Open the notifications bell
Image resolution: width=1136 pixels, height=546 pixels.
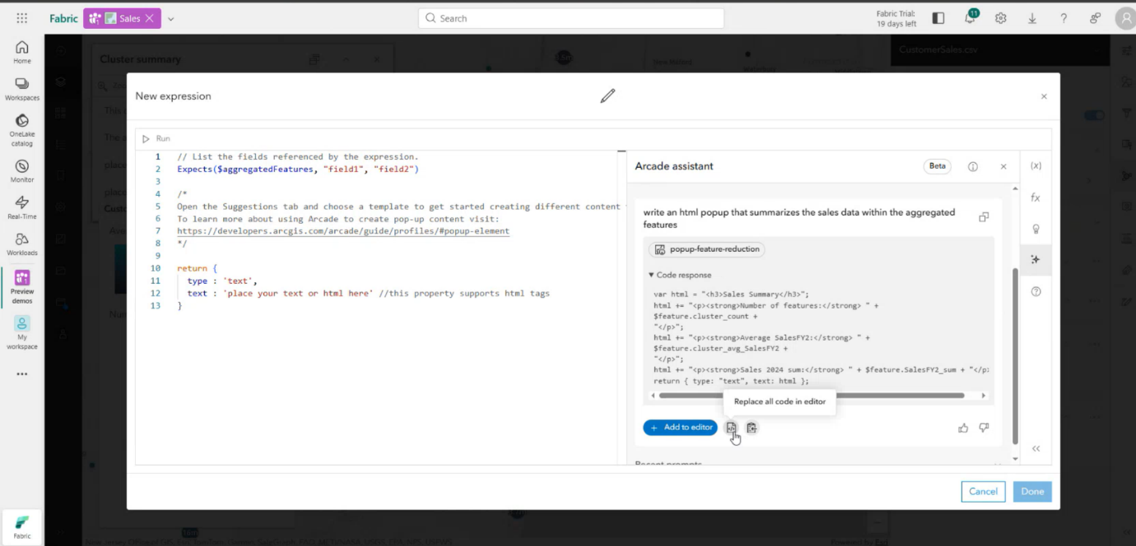point(969,17)
